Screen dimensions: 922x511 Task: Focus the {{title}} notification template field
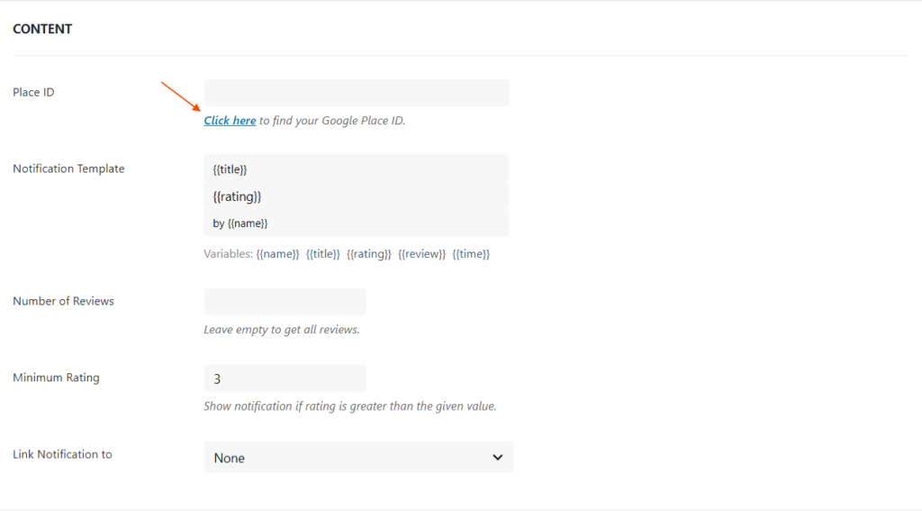point(357,169)
